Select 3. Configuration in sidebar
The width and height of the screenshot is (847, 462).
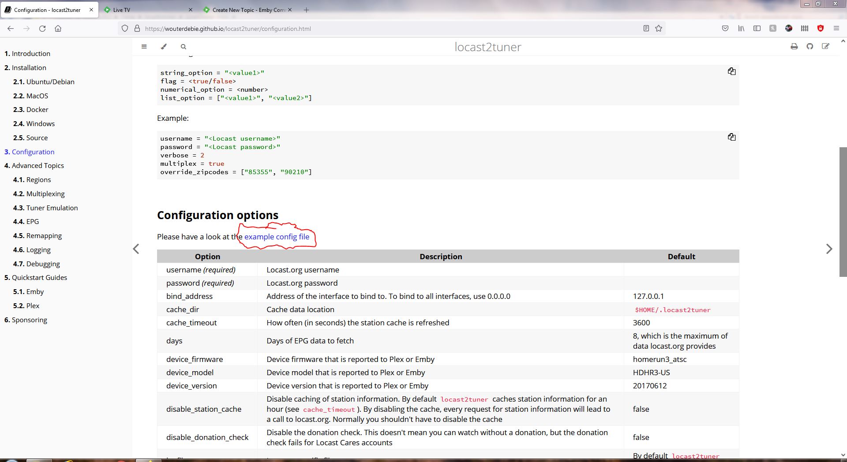click(29, 152)
